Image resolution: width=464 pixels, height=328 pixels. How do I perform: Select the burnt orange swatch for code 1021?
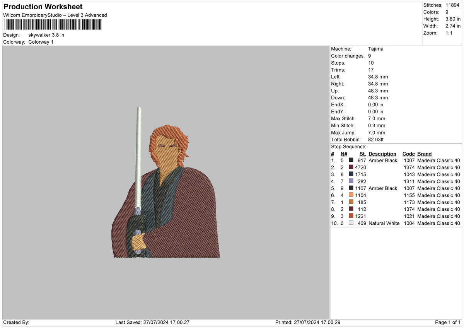tap(351, 216)
